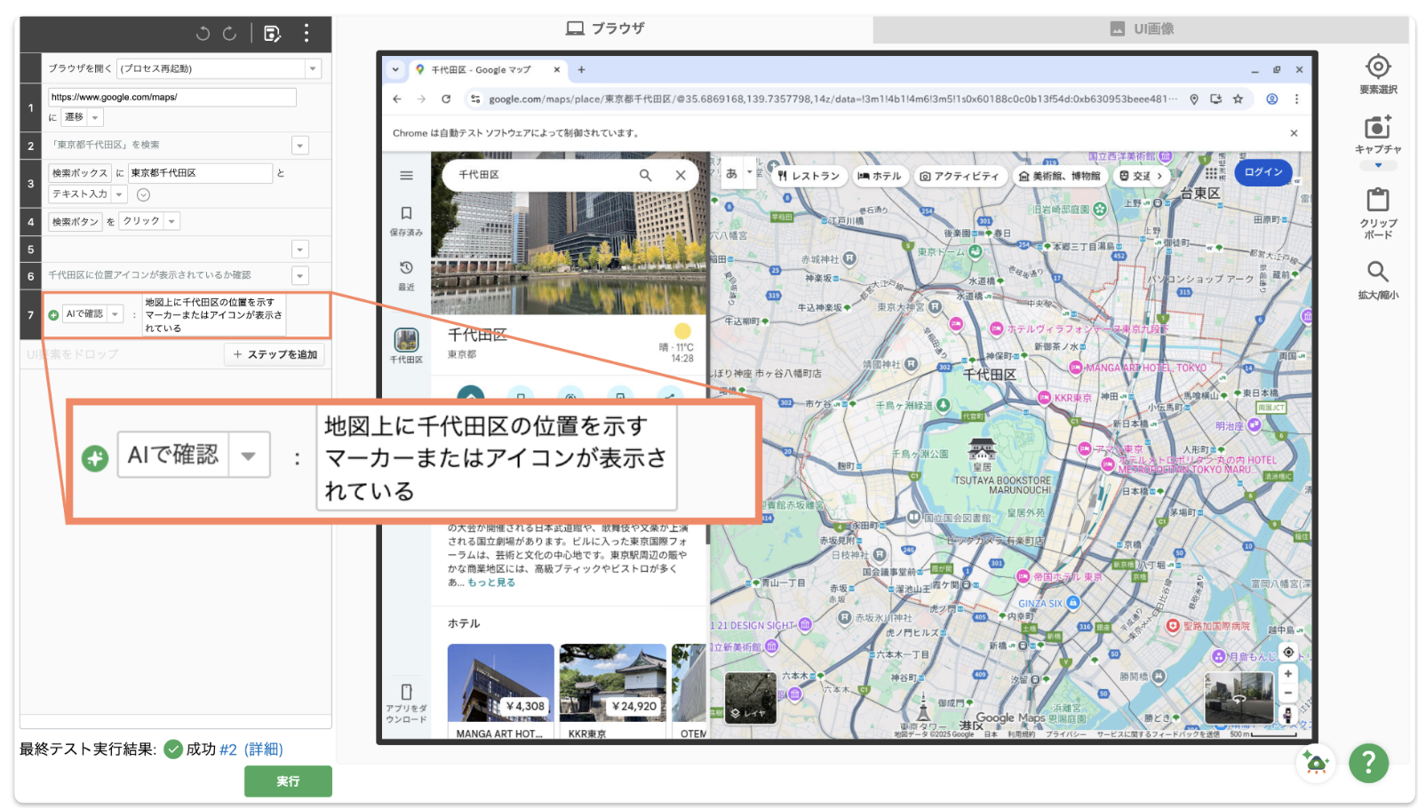Click the search magnifier in the Maps search box

646,175
